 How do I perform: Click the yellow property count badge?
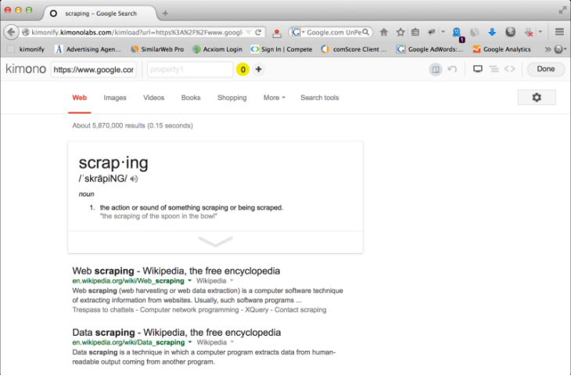click(x=242, y=70)
